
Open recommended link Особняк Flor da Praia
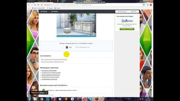[50, 77]
